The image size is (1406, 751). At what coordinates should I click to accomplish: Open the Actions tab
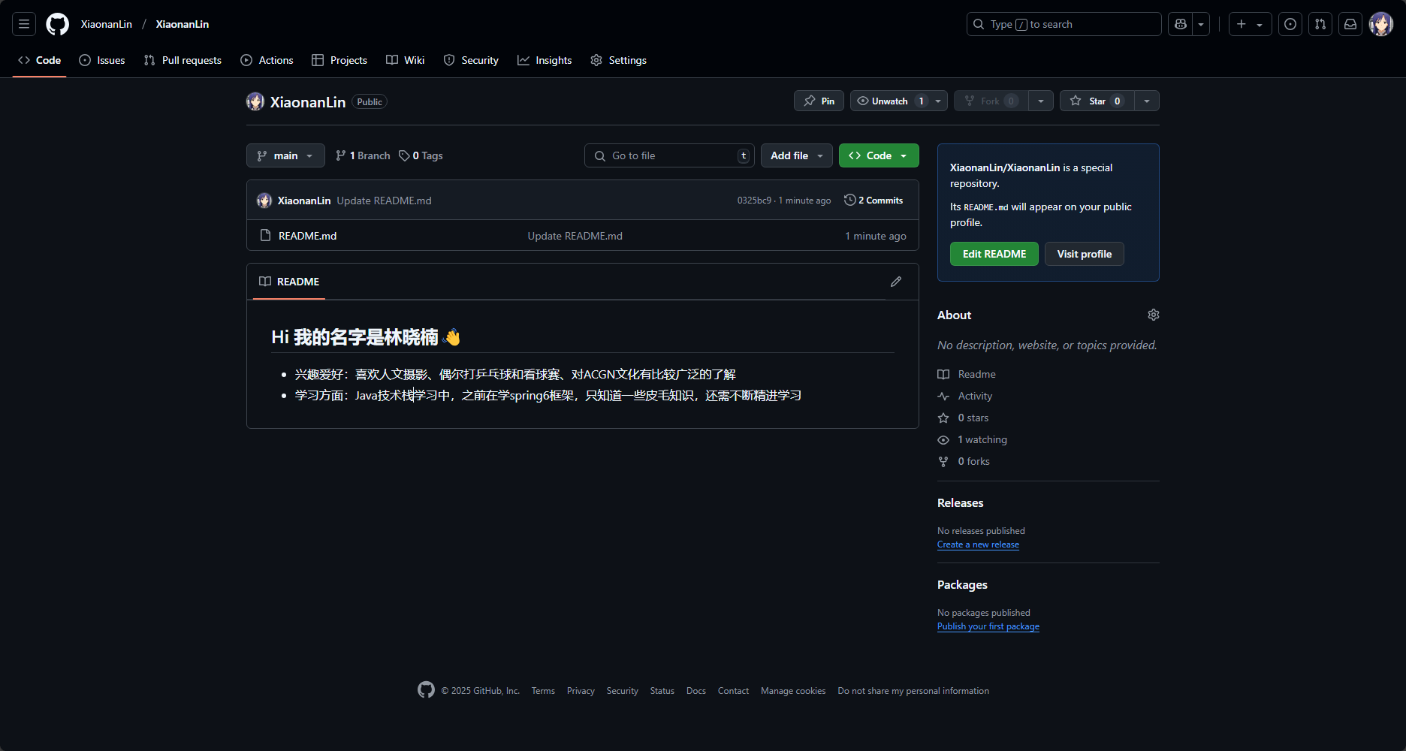click(267, 60)
